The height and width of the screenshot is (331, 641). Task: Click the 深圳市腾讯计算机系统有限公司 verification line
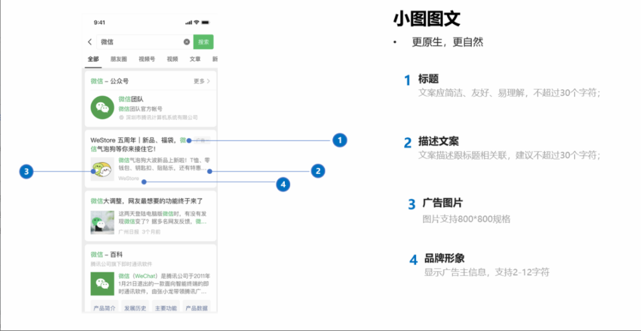[x=158, y=117]
